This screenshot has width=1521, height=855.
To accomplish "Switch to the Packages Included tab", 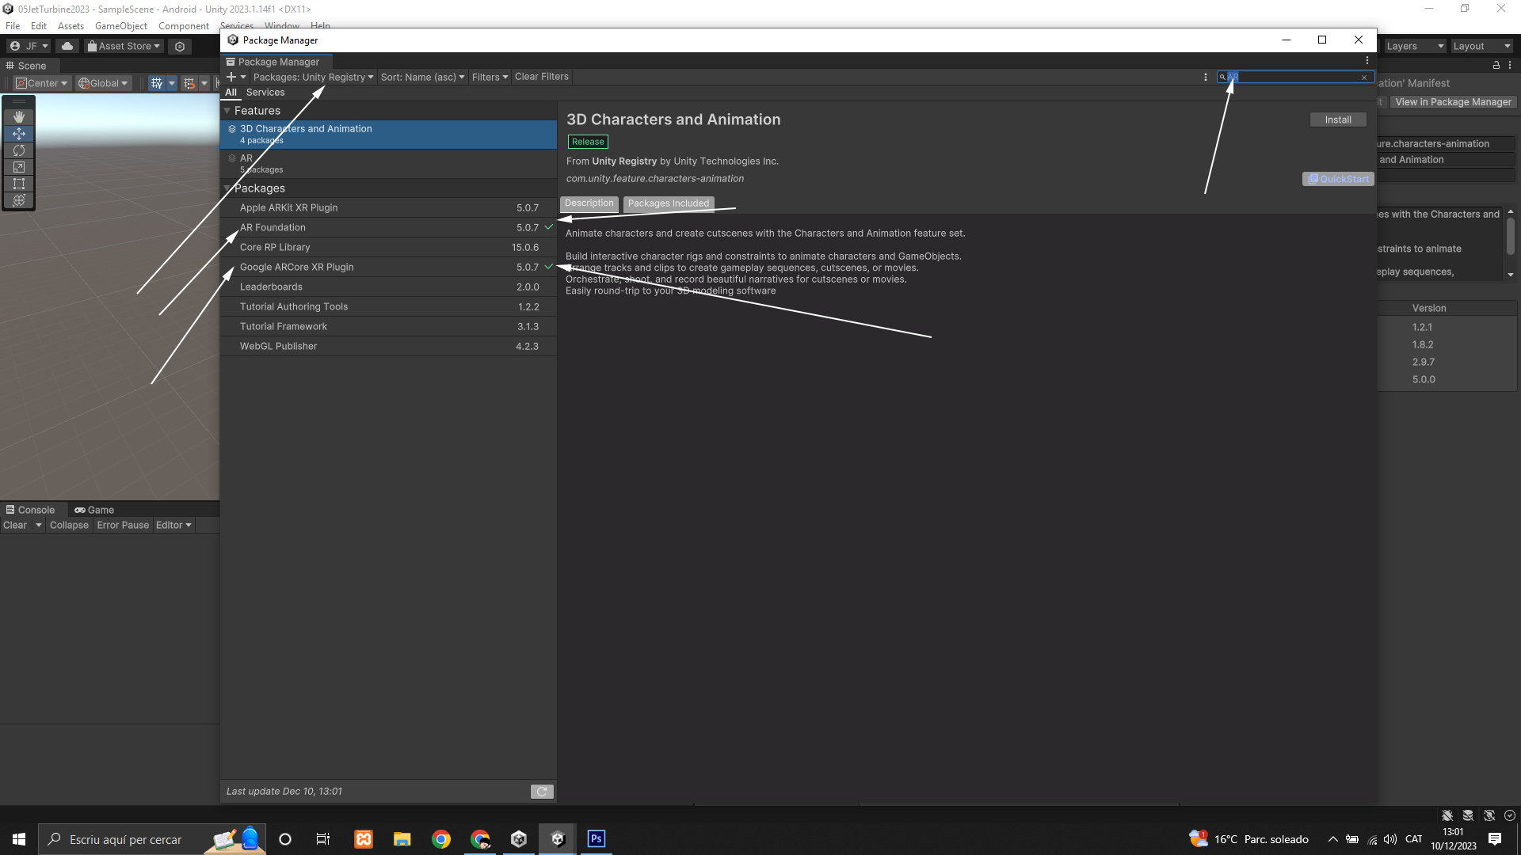I will pos(668,203).
